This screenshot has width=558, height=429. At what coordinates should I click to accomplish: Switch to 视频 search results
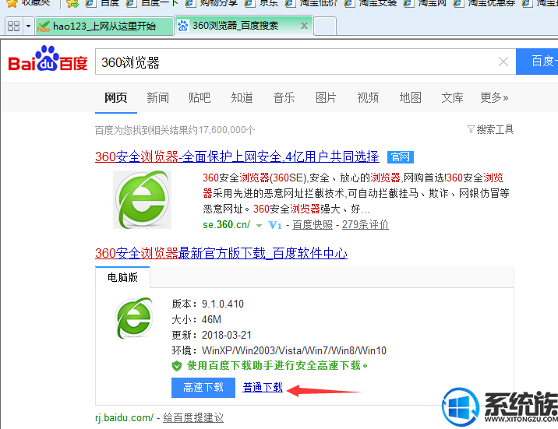tap(368, 97)
